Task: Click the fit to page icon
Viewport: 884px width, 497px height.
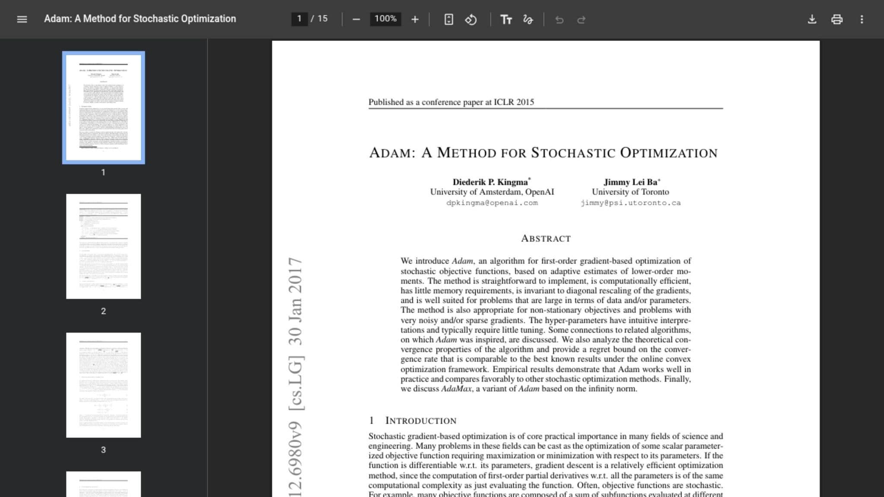Action: pos(448,19)
